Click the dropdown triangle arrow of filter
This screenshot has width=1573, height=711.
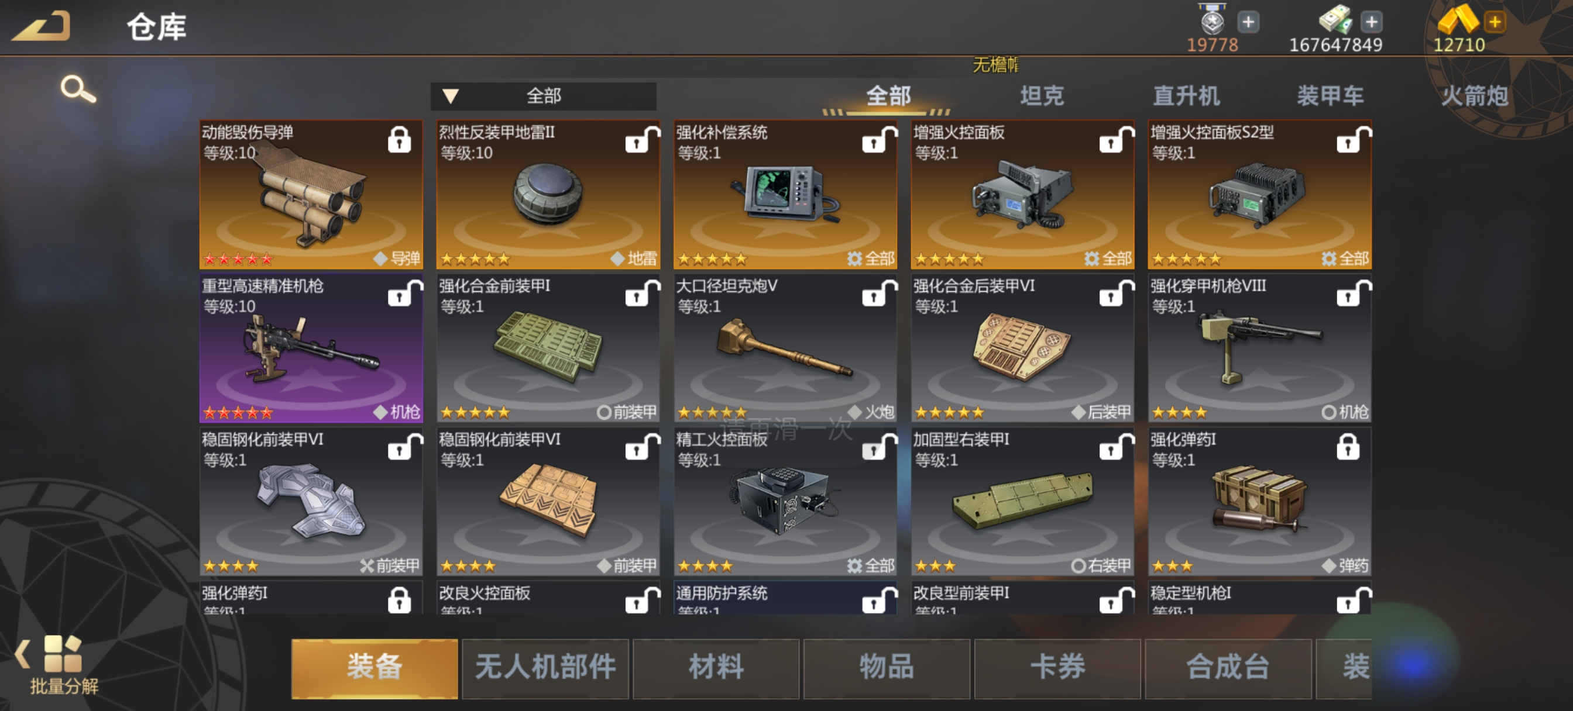click(x=451, y=96)
